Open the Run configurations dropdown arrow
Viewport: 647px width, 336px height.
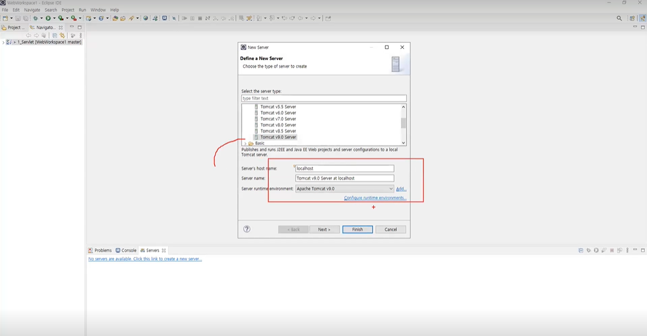(54, 18)
